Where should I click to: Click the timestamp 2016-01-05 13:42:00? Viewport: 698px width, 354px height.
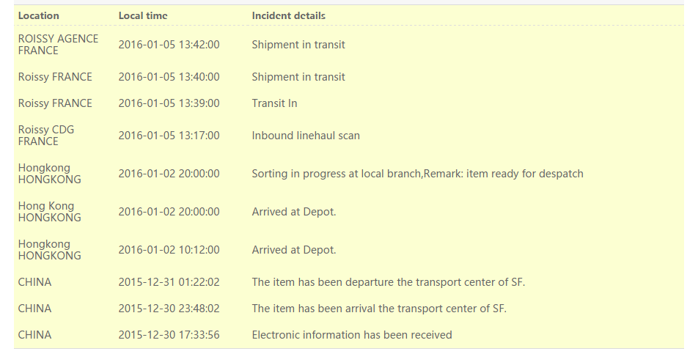click(169, 45)
